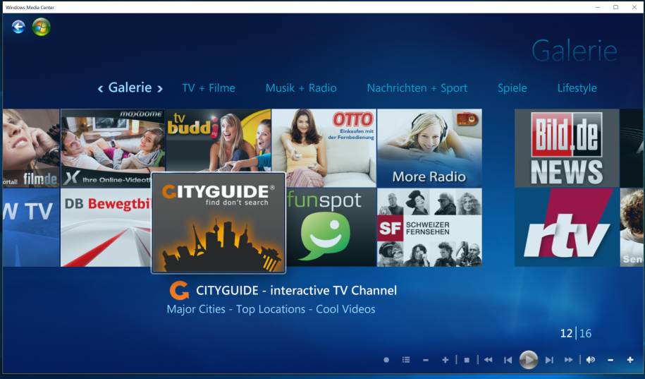Open the green Windows Media Center start orb
The image size is (645, 379).
tap(41, 28)
